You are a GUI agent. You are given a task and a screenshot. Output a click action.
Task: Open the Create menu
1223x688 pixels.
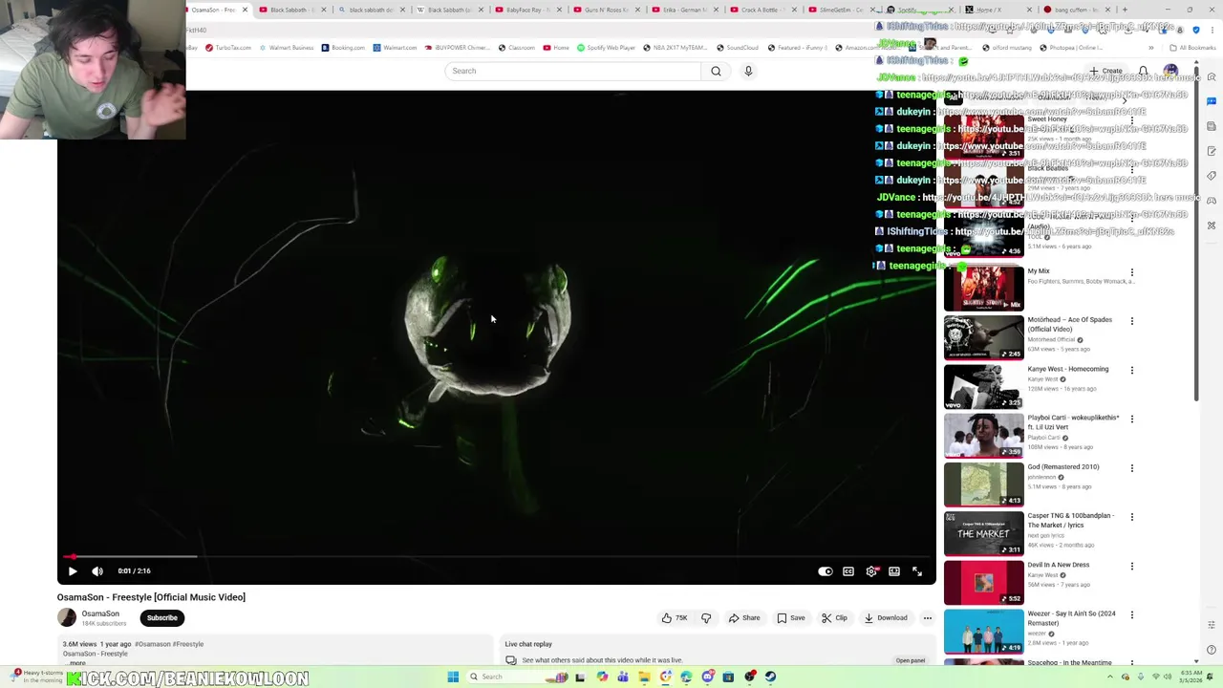1106,71
